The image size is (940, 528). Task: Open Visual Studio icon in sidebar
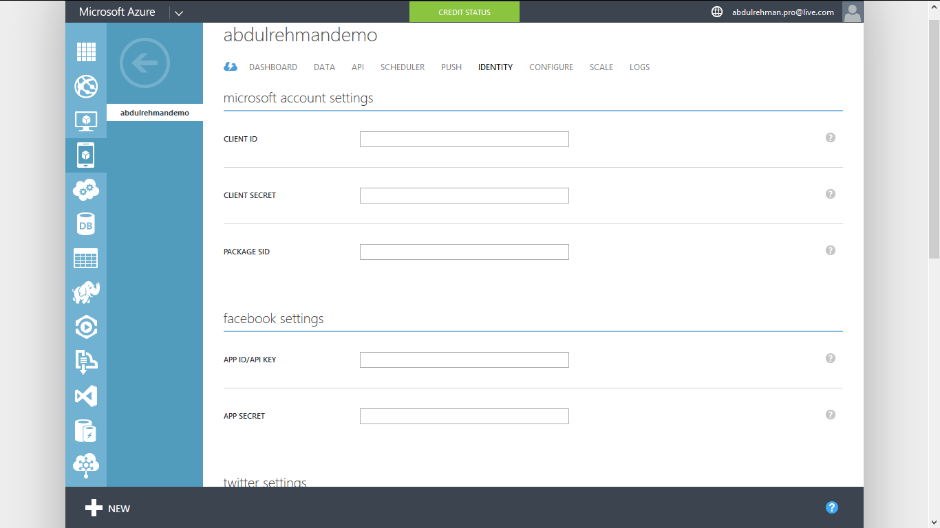86,396
